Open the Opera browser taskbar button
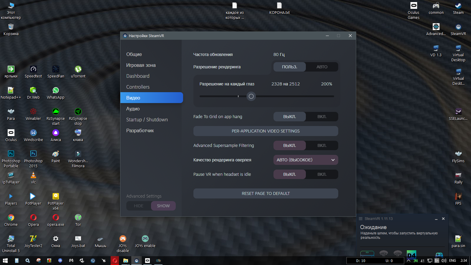Image resolution: width=471 pixels, height=265 pixels. 115,261
